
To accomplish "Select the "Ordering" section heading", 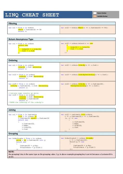I will [x=13, y=61].
